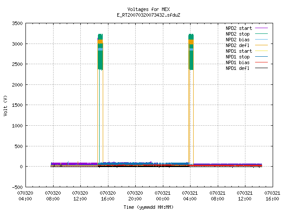The width and height of the screenshot is (281, 211).
Task: Click the 1000 y-axis tick value
Action: 17,126
